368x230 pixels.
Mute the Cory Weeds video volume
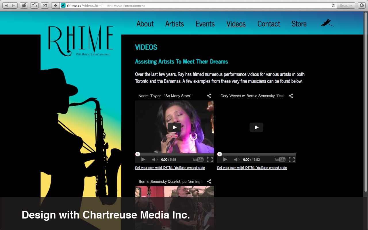pyautogui.click(x=237, y=160)
